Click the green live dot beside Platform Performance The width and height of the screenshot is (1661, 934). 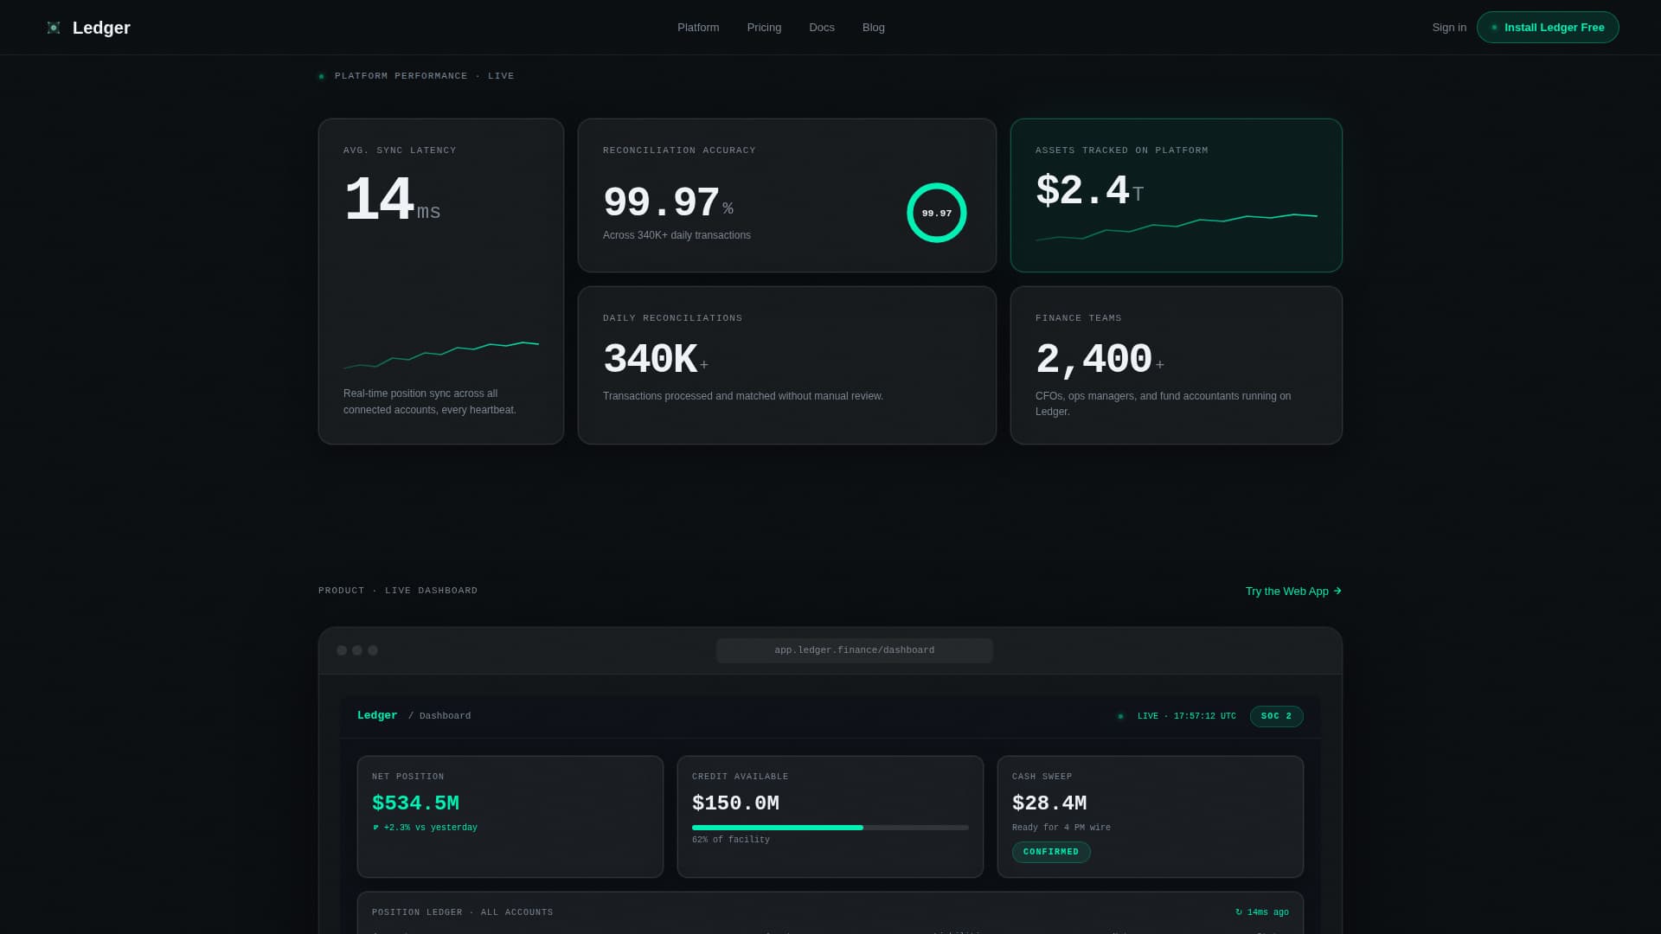(321, 77)
